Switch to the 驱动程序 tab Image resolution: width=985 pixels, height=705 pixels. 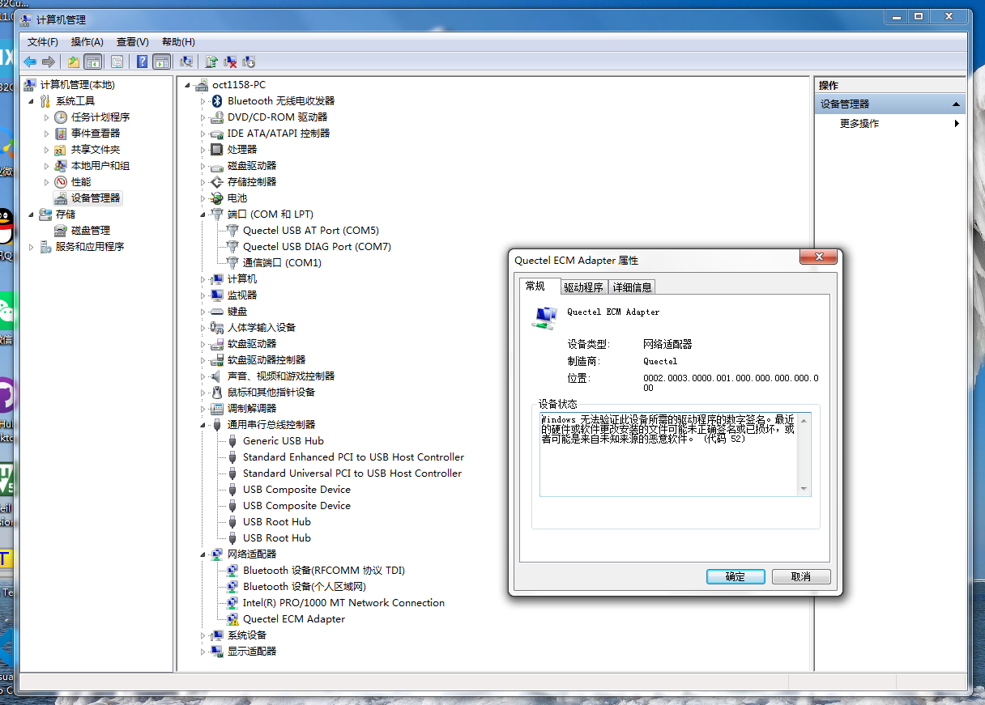click(583, 287)
